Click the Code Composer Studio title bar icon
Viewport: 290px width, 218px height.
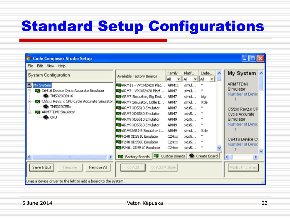pyautogui.click(x=29, y=58)
